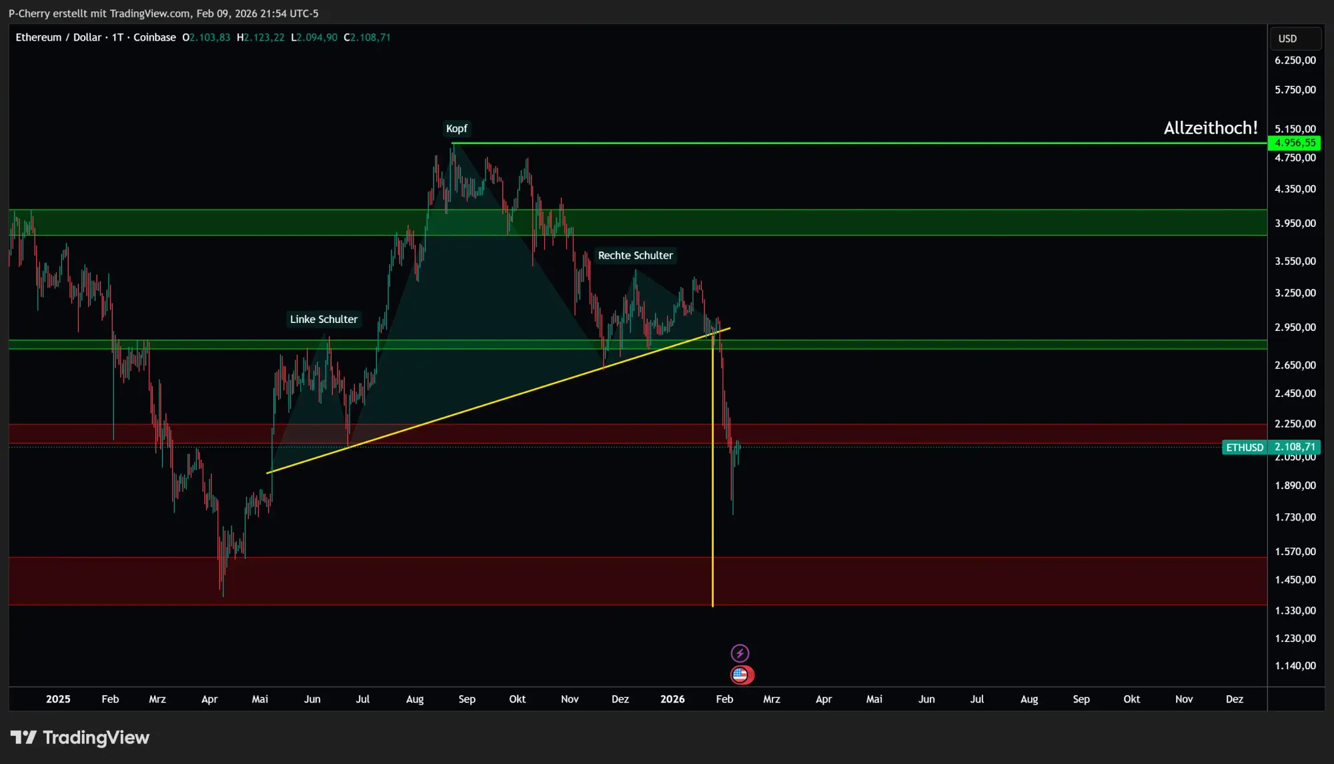Click the purple lightning bolt event icon

(740, 653)
